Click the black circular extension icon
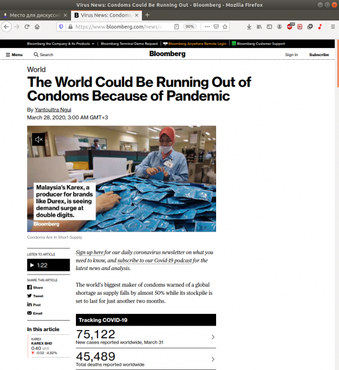339x370 pixels. pyautogui.click(x=310, y=27)
